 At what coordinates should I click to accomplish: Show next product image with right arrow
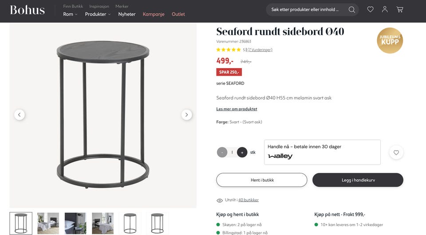pos(187,115)
